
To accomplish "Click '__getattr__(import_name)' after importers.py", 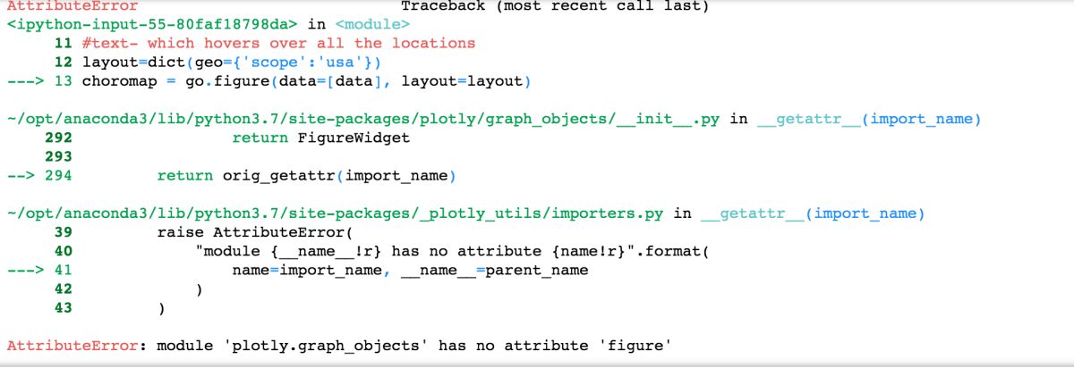I will [x=813, y=213].
